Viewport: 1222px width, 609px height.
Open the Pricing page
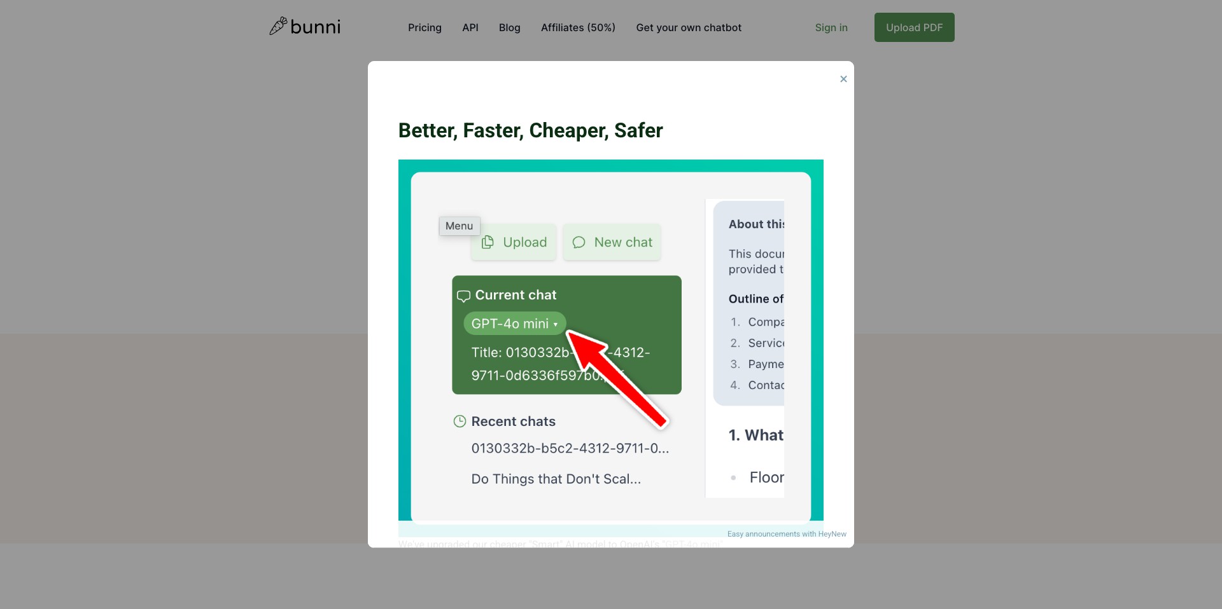[425, 27]
